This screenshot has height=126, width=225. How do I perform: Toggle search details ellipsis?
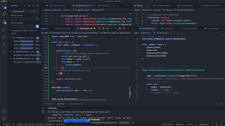pos(38,15)
